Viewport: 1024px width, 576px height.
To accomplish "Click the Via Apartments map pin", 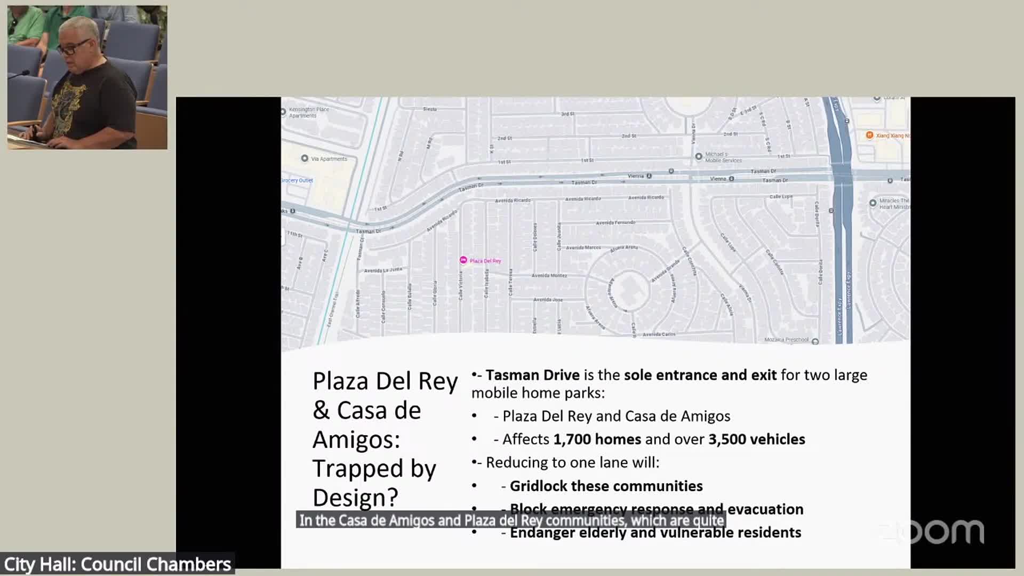I will click(x=305, y=158).
